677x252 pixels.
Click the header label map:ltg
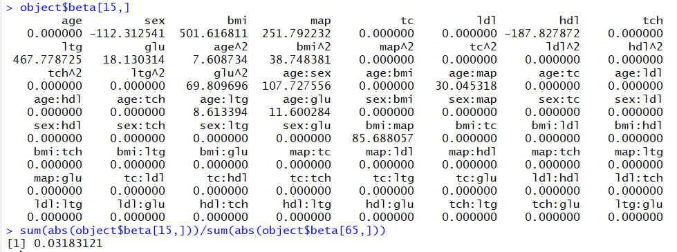point(639,152)
